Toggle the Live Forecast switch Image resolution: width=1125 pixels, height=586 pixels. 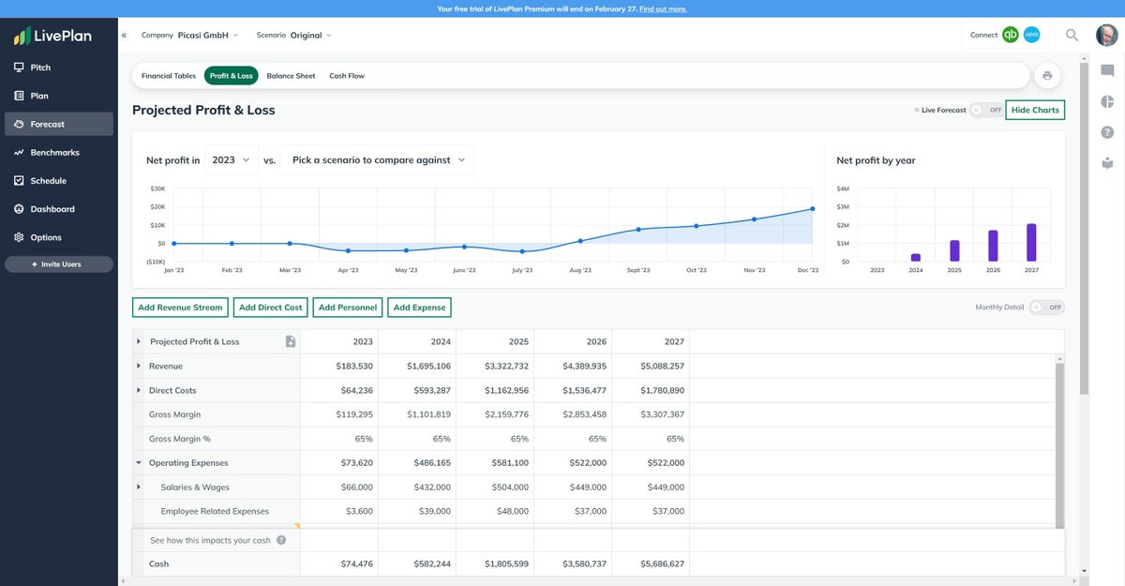click(x=986, y=110)
